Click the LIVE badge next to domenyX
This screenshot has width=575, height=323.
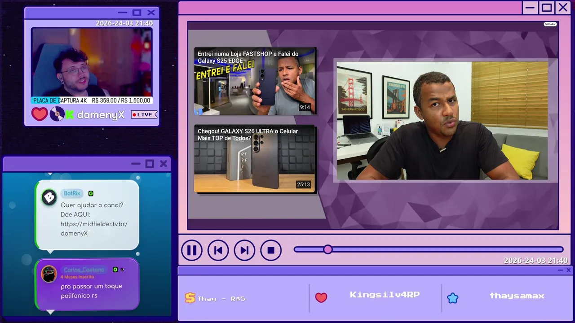(144, 115)
